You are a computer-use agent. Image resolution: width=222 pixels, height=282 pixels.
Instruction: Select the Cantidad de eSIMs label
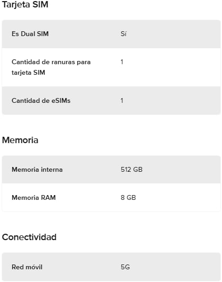[41, 101]
